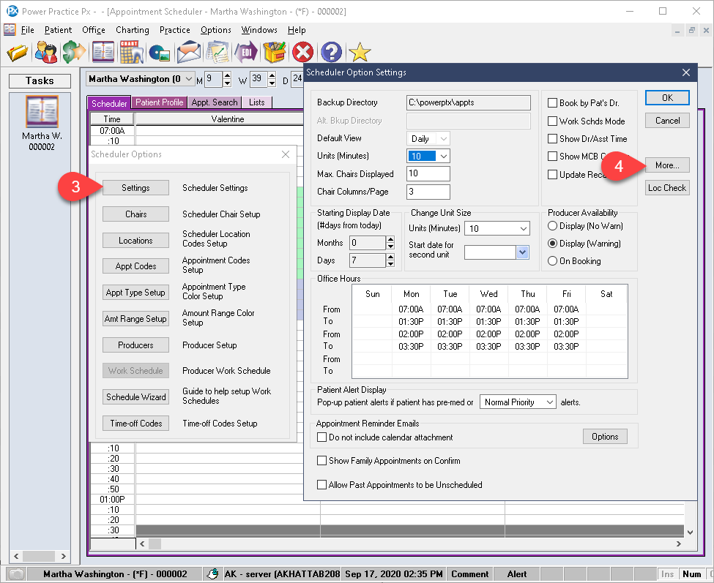The height and width of the screenshot is (583, 714).
Task: Increase the M month spinner in scheduler
Action: pyautogui.click(x=227, y=75)
